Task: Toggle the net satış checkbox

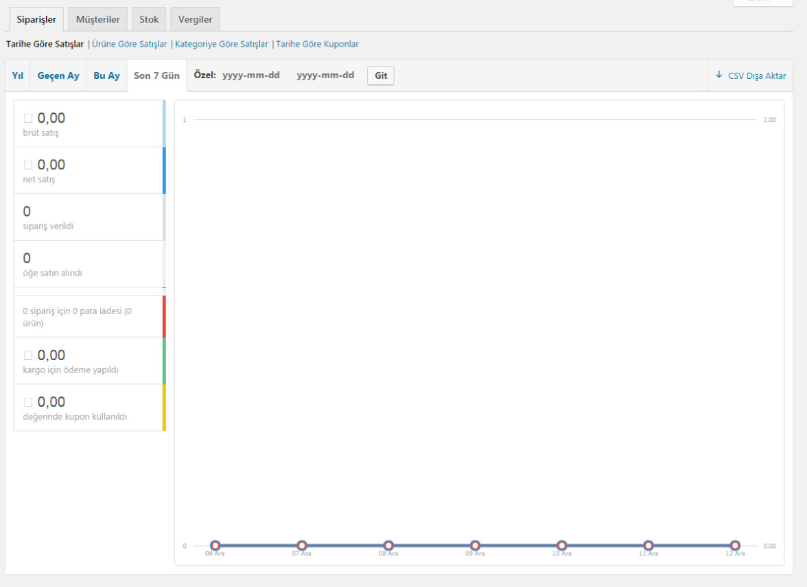Action: click(x=28, y=165)
